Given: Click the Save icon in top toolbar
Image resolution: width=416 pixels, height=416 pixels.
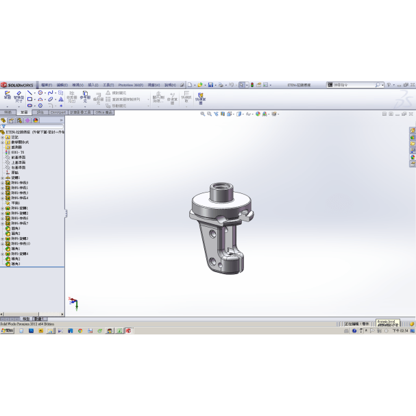Looking at the screenshot, I should 211,85.
